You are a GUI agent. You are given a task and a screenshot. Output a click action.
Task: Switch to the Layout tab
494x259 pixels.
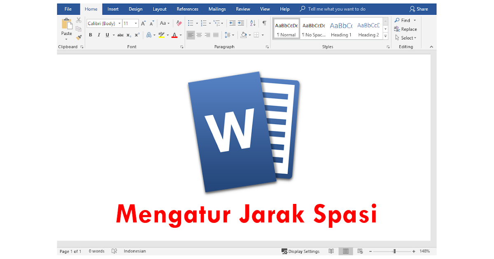click(159, 9)
